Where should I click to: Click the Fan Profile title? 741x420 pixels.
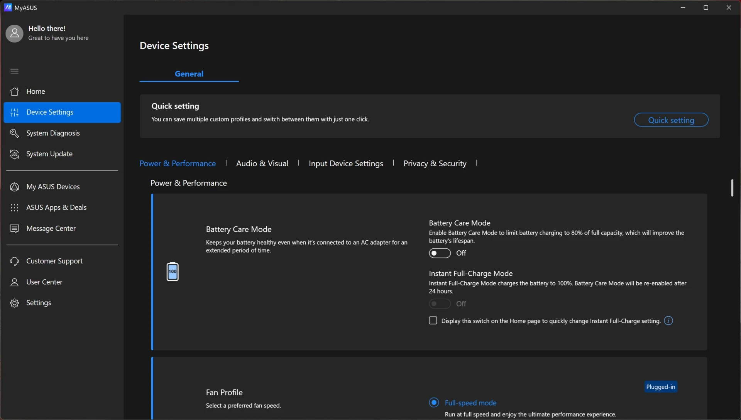point(224,392)
